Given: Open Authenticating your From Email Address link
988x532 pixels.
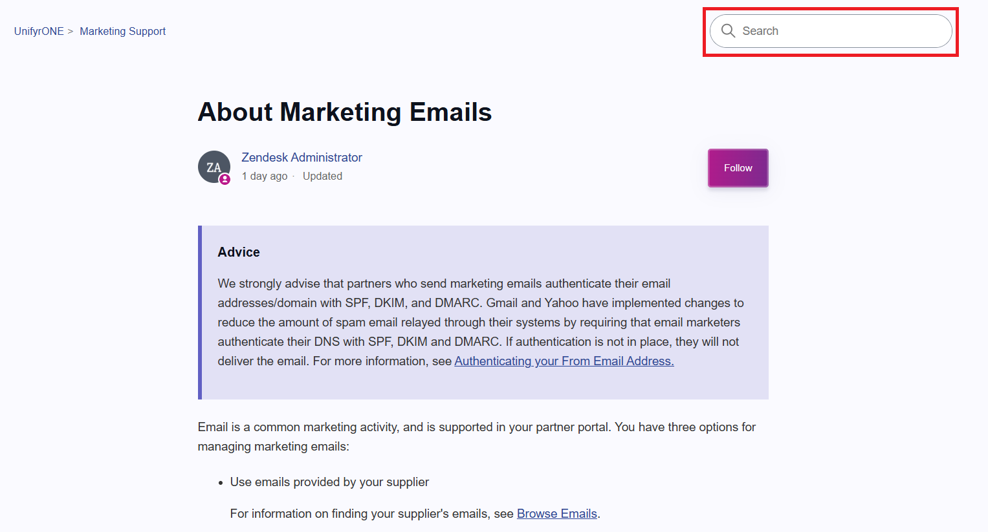Looking at the screenshot, I should pos(564,361).
